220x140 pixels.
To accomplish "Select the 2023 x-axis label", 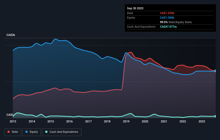I will coord(202,121).
